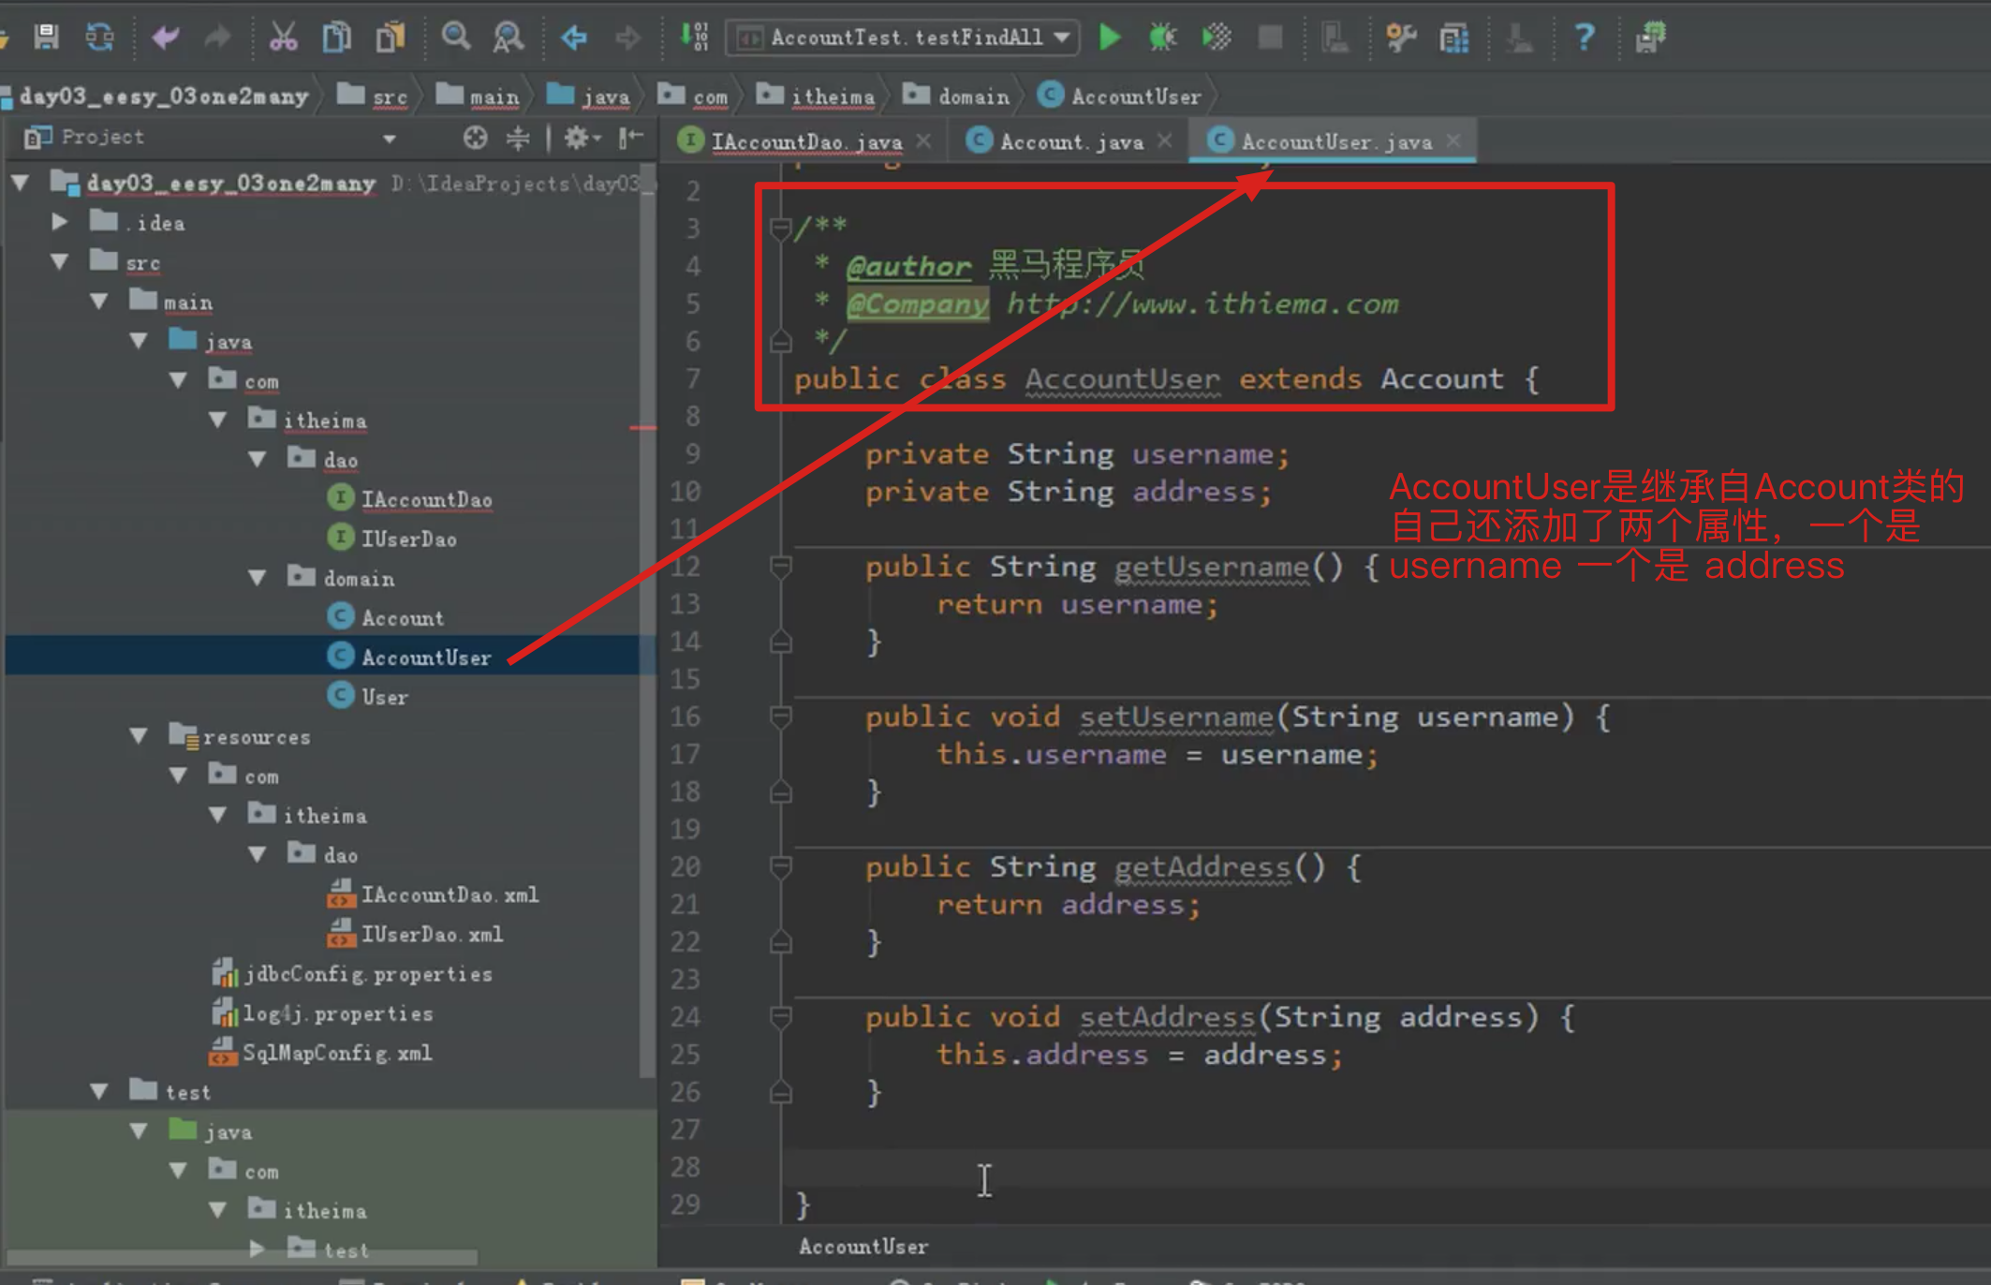
Task: Click the Help question mark icon
Action: pos(1584,37)
